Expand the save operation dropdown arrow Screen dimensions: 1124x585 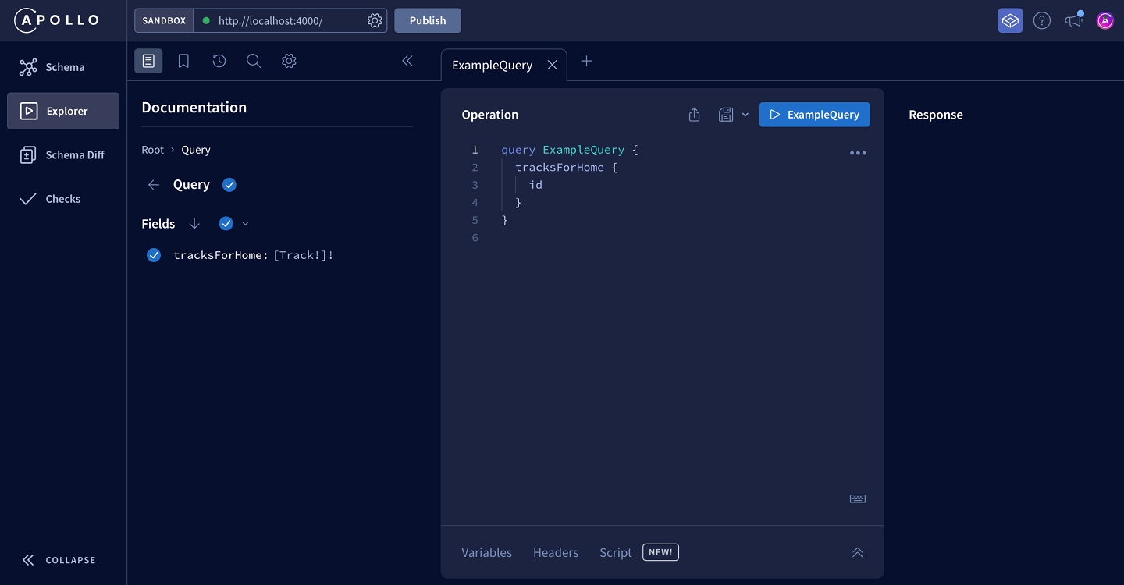click(x=745, y=115)
